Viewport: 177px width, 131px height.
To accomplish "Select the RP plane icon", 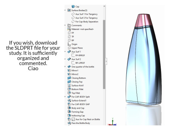I will coord(69,40).
